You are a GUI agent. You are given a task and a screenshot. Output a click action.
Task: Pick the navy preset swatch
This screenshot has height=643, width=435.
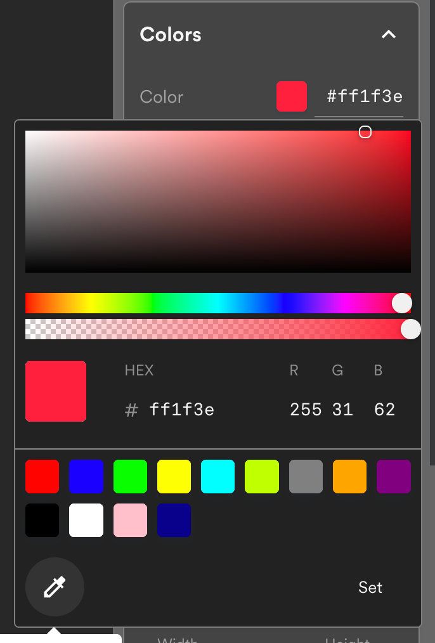(x=174, y=520)
